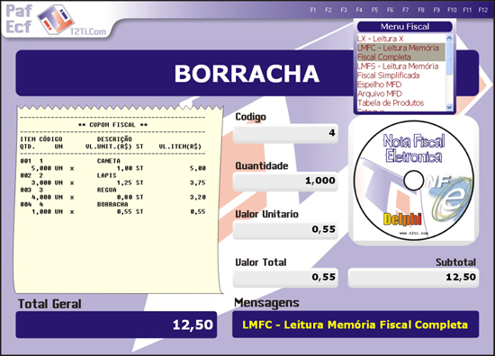The width and height of the screenshot is (495, 356).
Task: Click the F4 function key label
Action: (359, 10)
